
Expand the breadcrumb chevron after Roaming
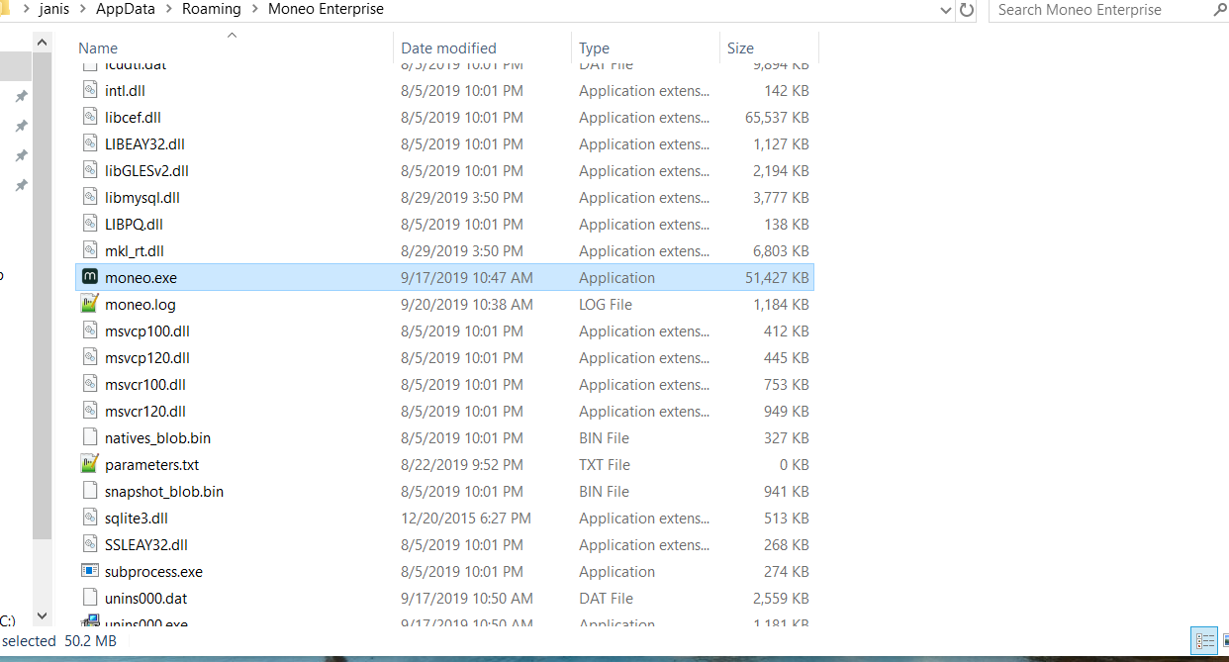(254, 10)
